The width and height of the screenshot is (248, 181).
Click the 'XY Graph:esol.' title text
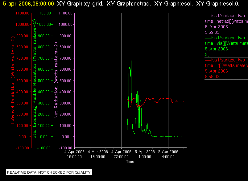pos(173,4)
